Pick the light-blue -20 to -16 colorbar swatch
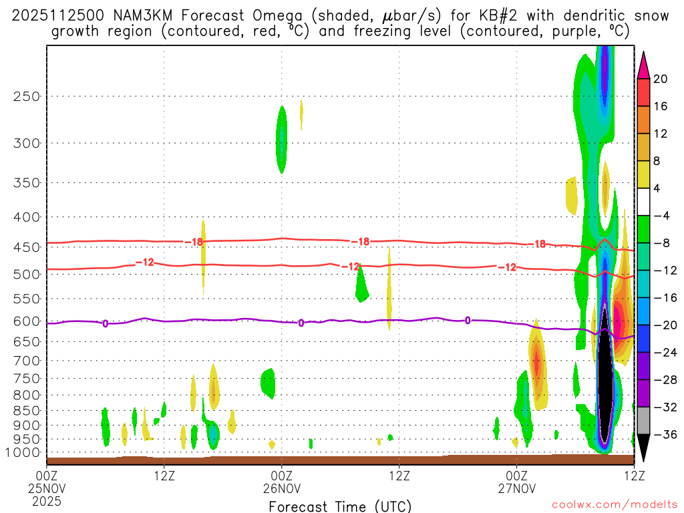The image size is (684, 513). click(x=643, y=311)
